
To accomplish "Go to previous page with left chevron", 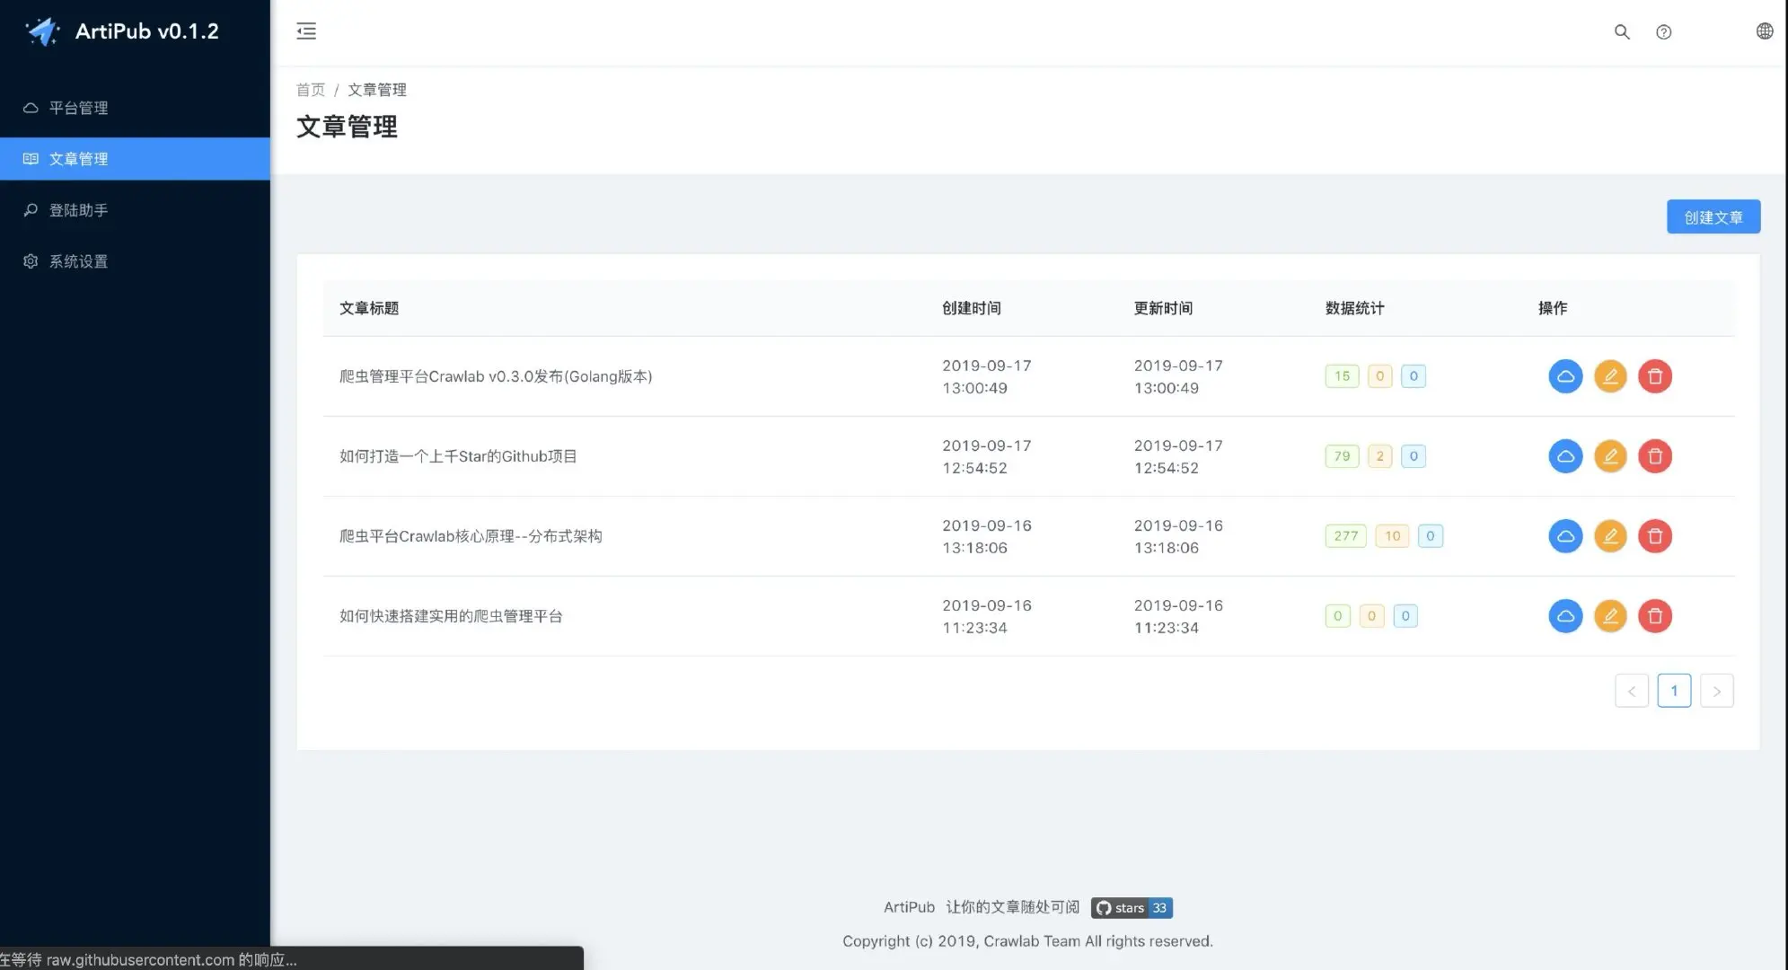I will point(1631,691).
